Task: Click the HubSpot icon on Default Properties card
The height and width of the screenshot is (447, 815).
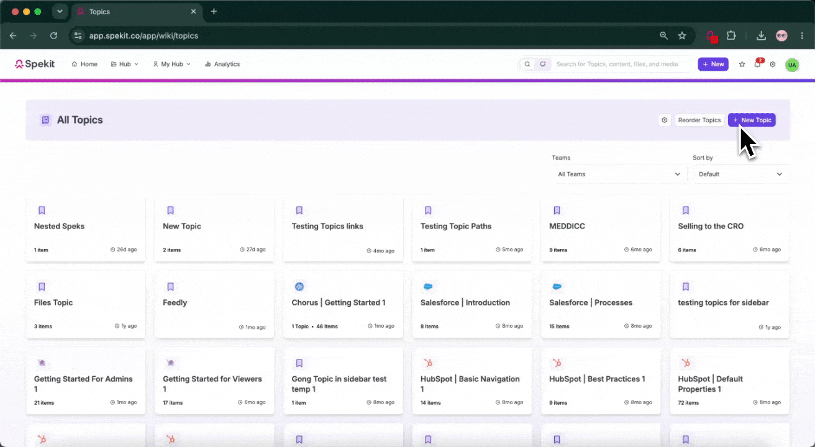Action: [686, 363]
